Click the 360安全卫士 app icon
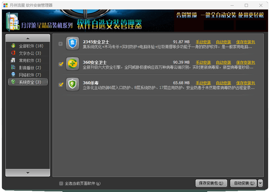Image resolution: width=270 pixels, height=192 pixels. 73,64
